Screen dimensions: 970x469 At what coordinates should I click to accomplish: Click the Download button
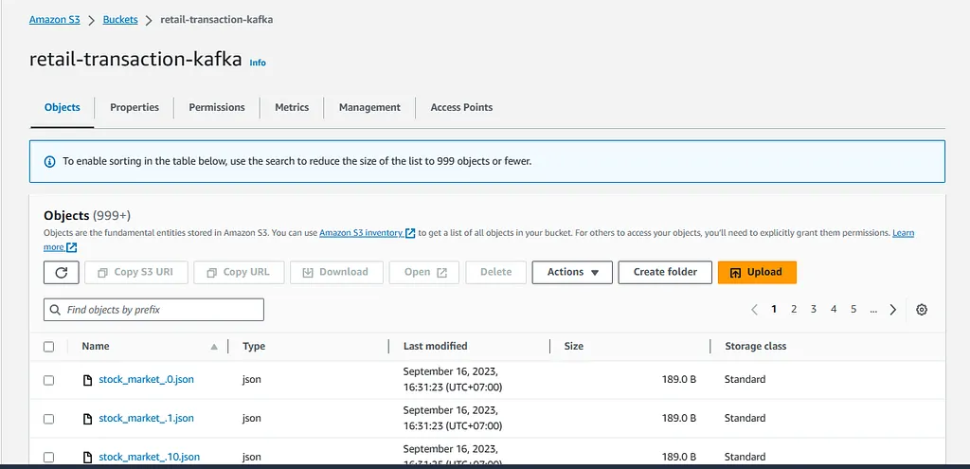(x=336, y=272)
